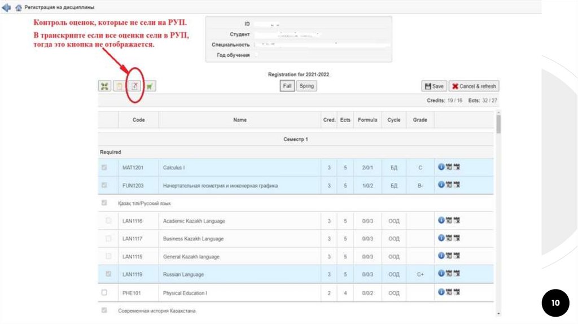Click Cancel & refresh button

tap(474, 86)
